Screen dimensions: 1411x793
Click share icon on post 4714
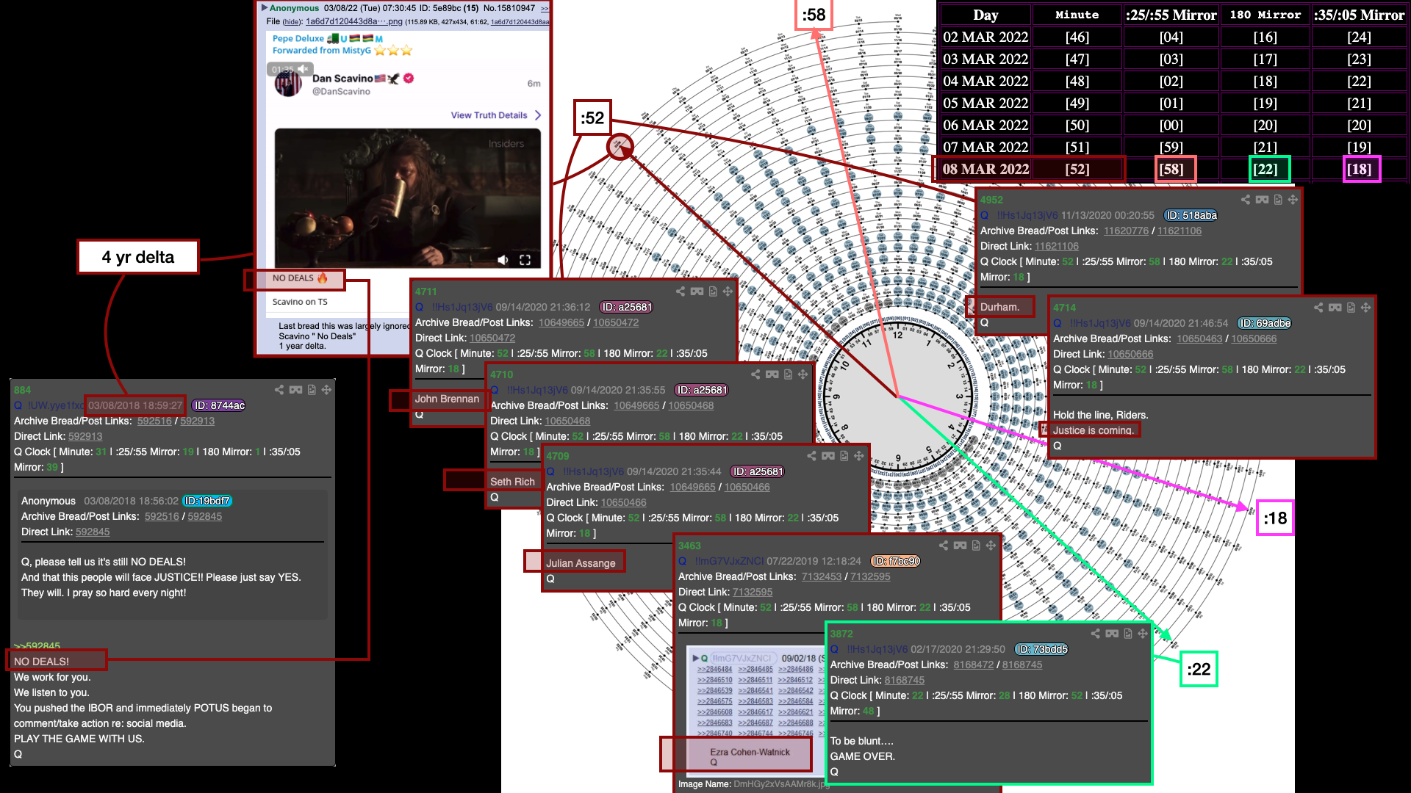(x=1318, y=308)
